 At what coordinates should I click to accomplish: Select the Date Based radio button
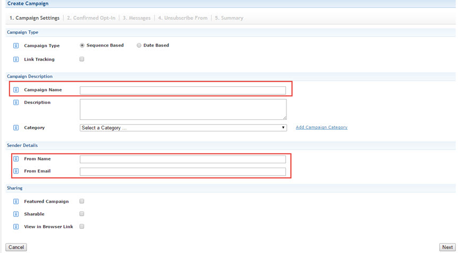pos(139,46)
